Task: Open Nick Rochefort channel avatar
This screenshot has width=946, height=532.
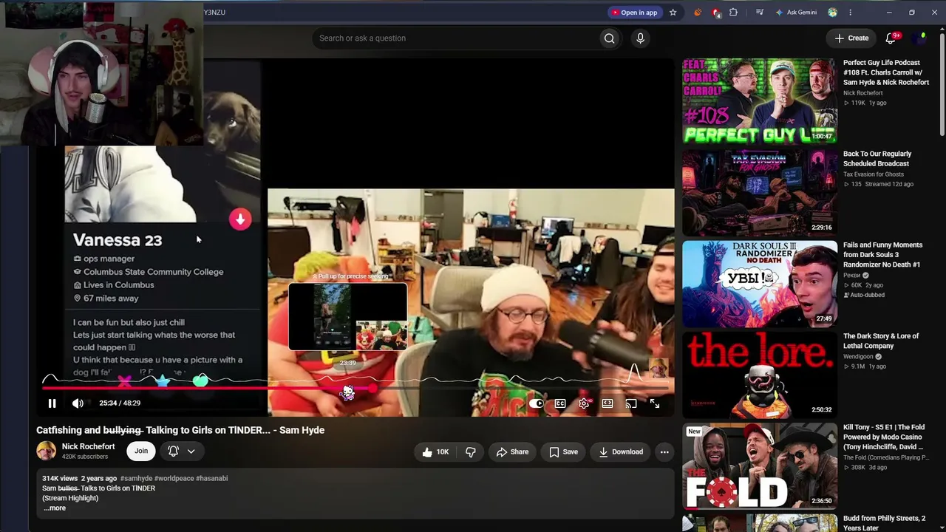Action: pyautogui.click(x=46, y=451)
